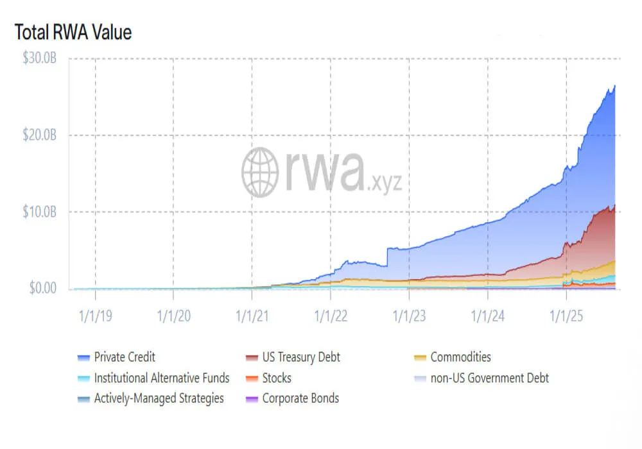Select the Corporate Bonds legend label

[300, 398]
